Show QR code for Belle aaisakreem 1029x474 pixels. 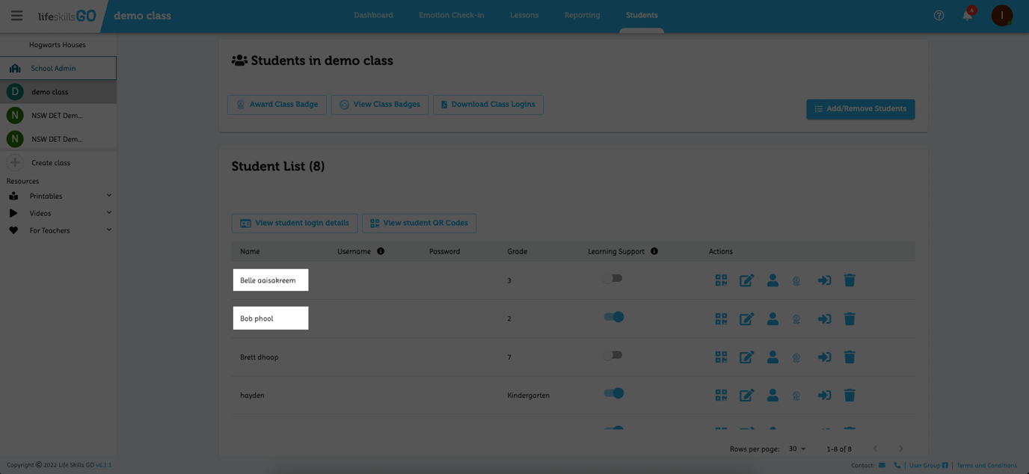point(721,280)
